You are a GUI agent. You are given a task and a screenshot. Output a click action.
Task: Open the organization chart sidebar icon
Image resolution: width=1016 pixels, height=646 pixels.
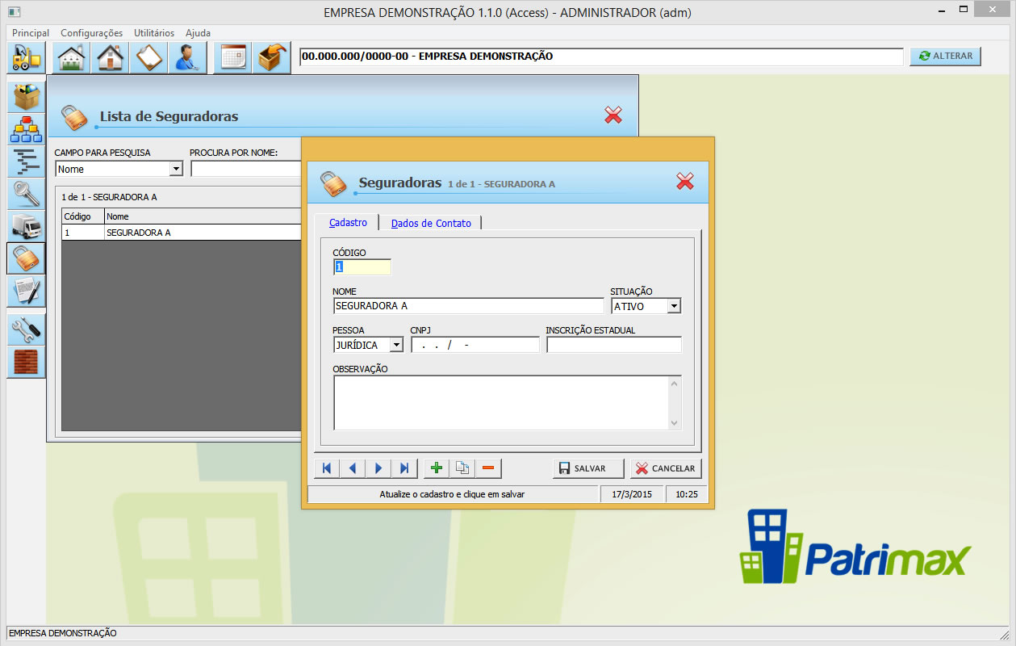click(27, 129)
